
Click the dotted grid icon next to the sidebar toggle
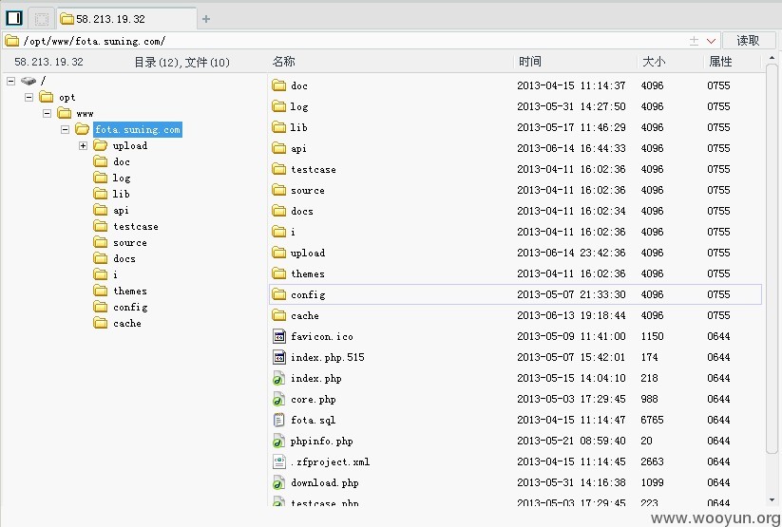pyautogui.click(x=42, y=19)
